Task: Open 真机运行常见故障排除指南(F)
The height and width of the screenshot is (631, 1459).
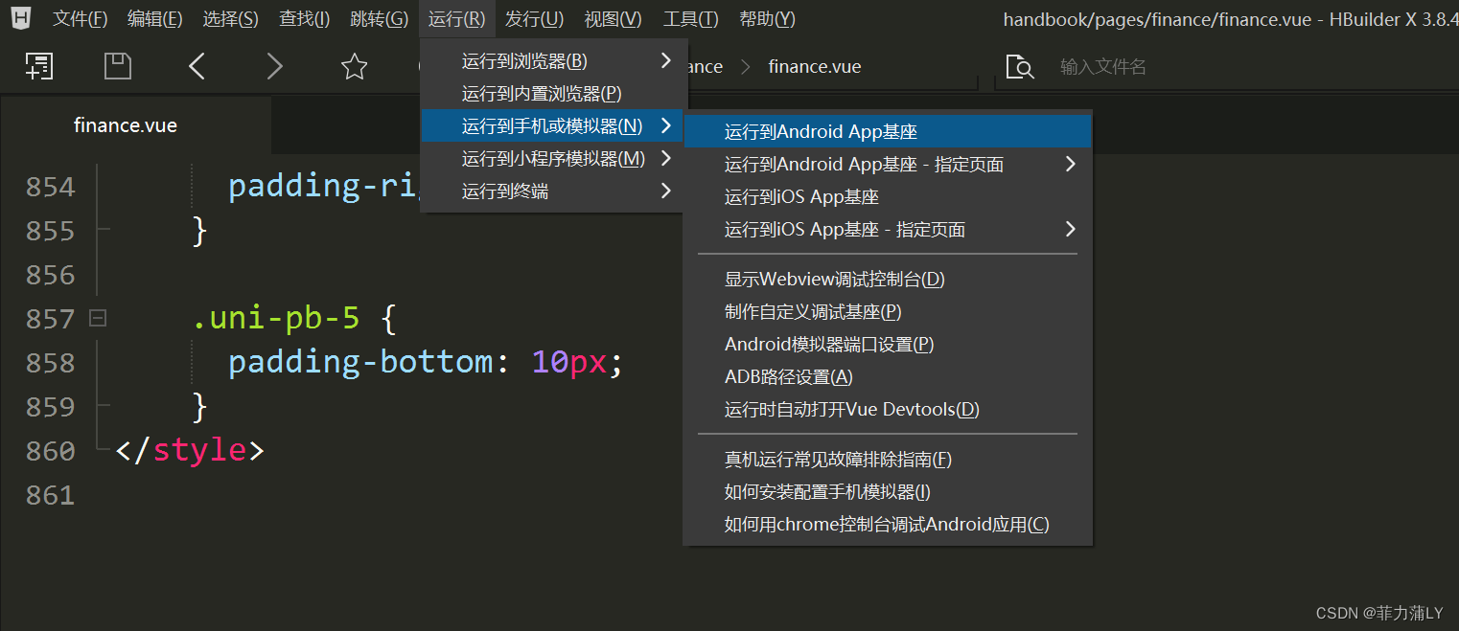Action: [888, 460]
